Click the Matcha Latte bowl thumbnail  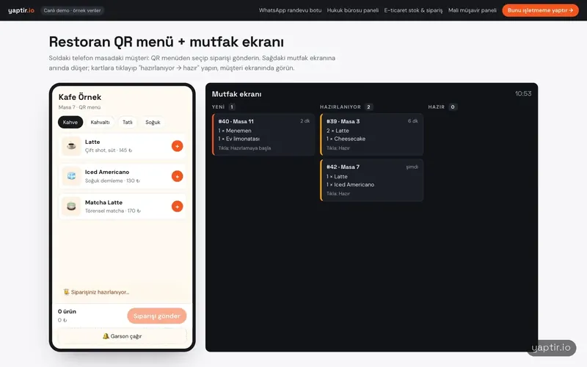click(x=71, y=206)
